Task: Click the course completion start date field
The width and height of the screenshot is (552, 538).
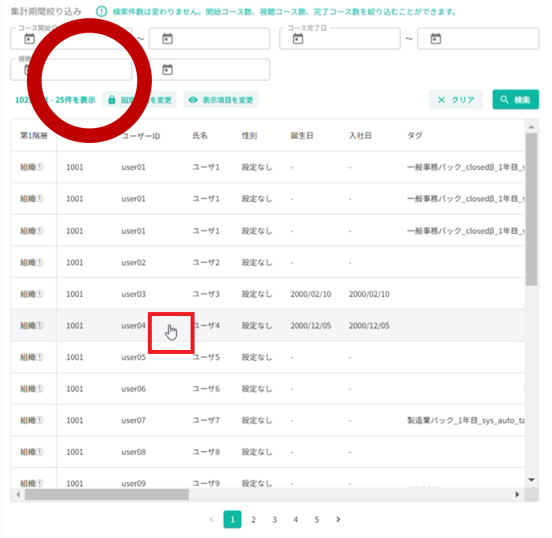Action: click(340, 39)
